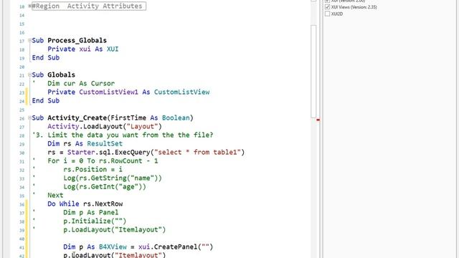Click xui.CreatePanel("") on line 41
Image resolution: width=459 pixels, height=258 pixels.
tap(176, 247)
